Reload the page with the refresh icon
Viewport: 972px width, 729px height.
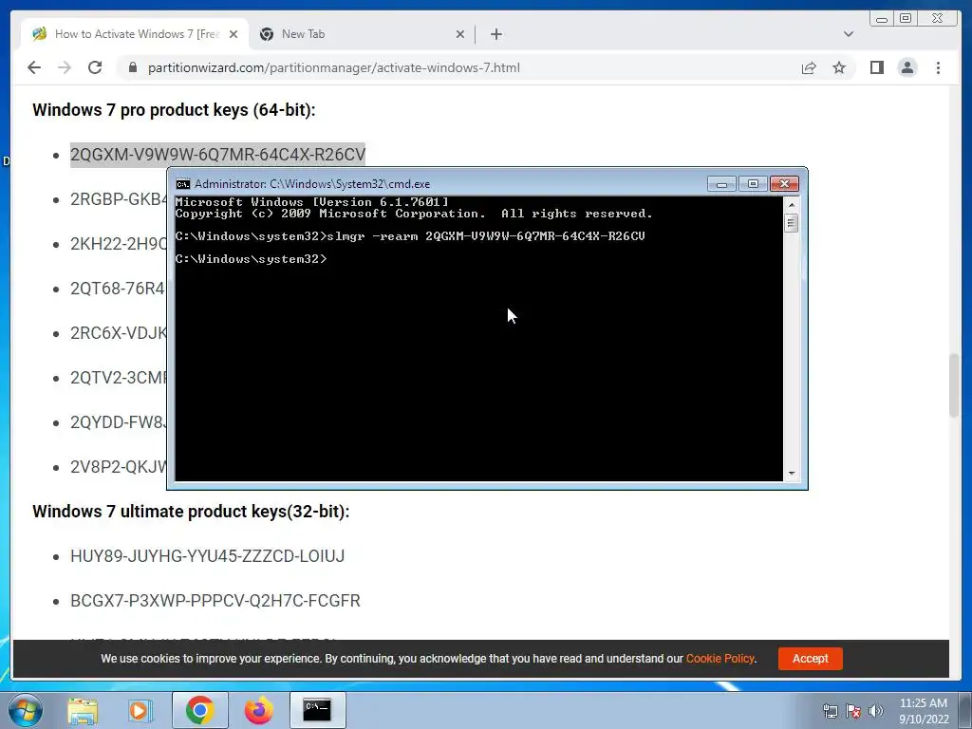pos(95,67)
